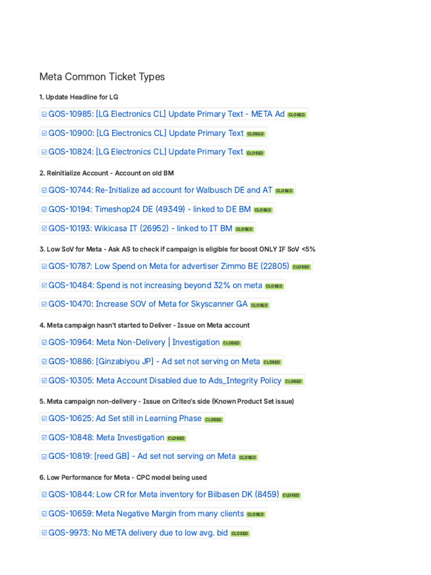Open GOS-10194 Timeshop24 DE ticket

(149, 209)
